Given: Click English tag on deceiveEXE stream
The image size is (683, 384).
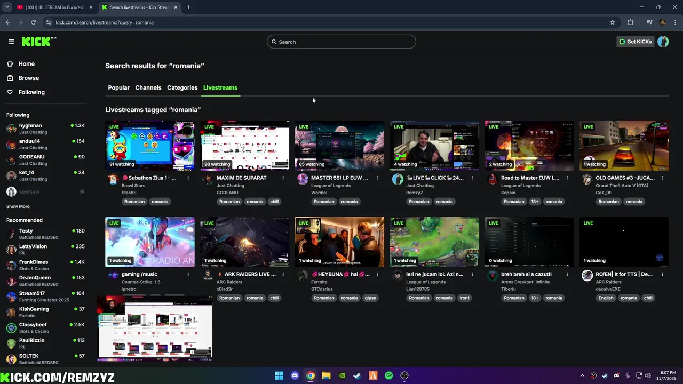Looking at the screenshot, I should click(606, 298).
